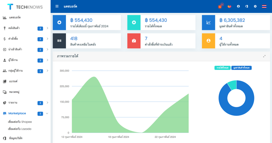Click รายได้เดือนนี้ กุมภาพันธ์ 2024 label
Image resolution: width=272 pixels, height=143 pixels.
pyautogui.click(x=89, y=26)
